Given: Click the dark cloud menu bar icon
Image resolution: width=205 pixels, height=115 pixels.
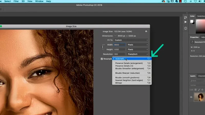Looking at the screenshot, I should click(x=177, y=1).
